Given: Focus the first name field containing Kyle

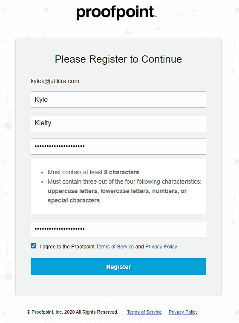Looking at the screenshot, I should tap(118, 99).
